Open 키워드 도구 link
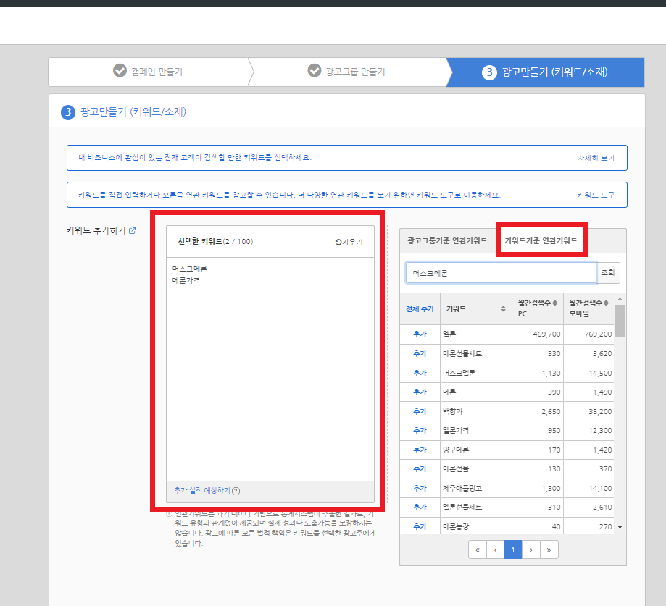Viewport: 666px width, 606px height. 596,195
